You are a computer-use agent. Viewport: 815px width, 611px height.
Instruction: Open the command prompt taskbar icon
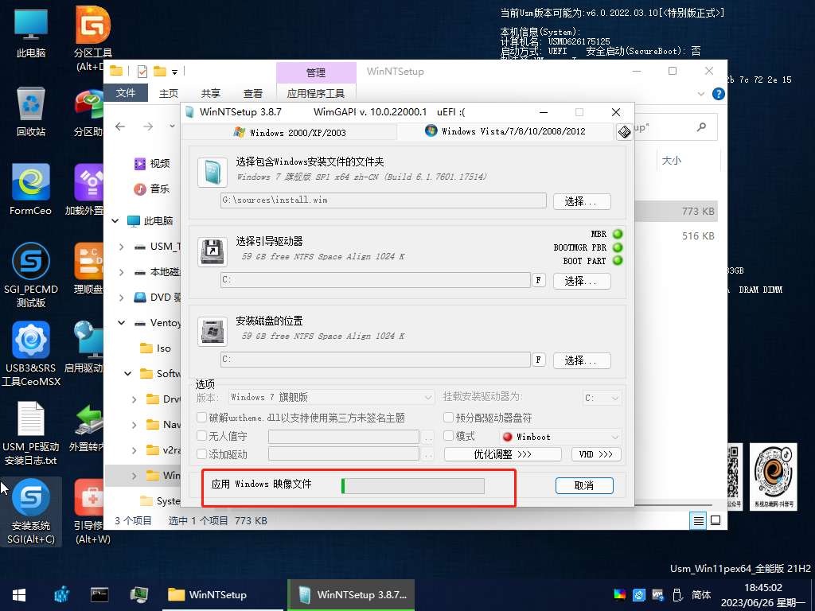click(x=99, y=594)
